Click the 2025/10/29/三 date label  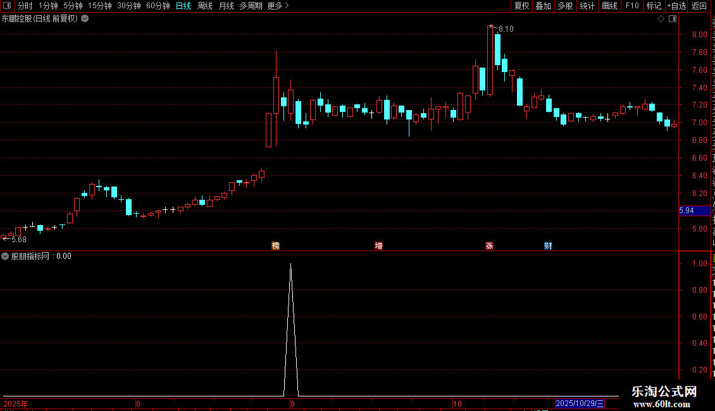(x=580, y=403)
